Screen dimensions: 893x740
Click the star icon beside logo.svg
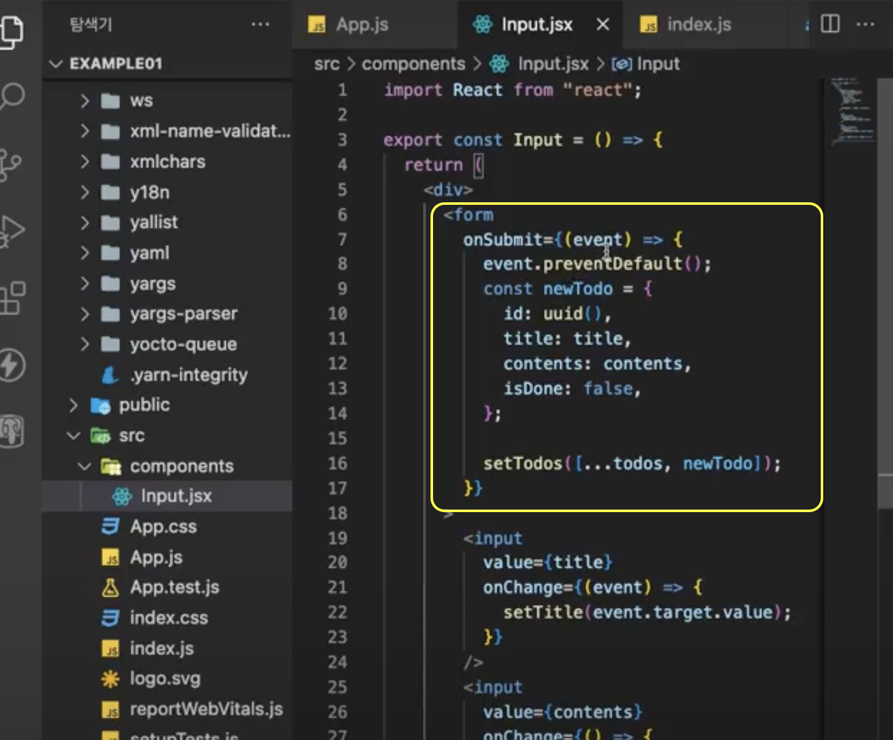click(x=111, y=679)
